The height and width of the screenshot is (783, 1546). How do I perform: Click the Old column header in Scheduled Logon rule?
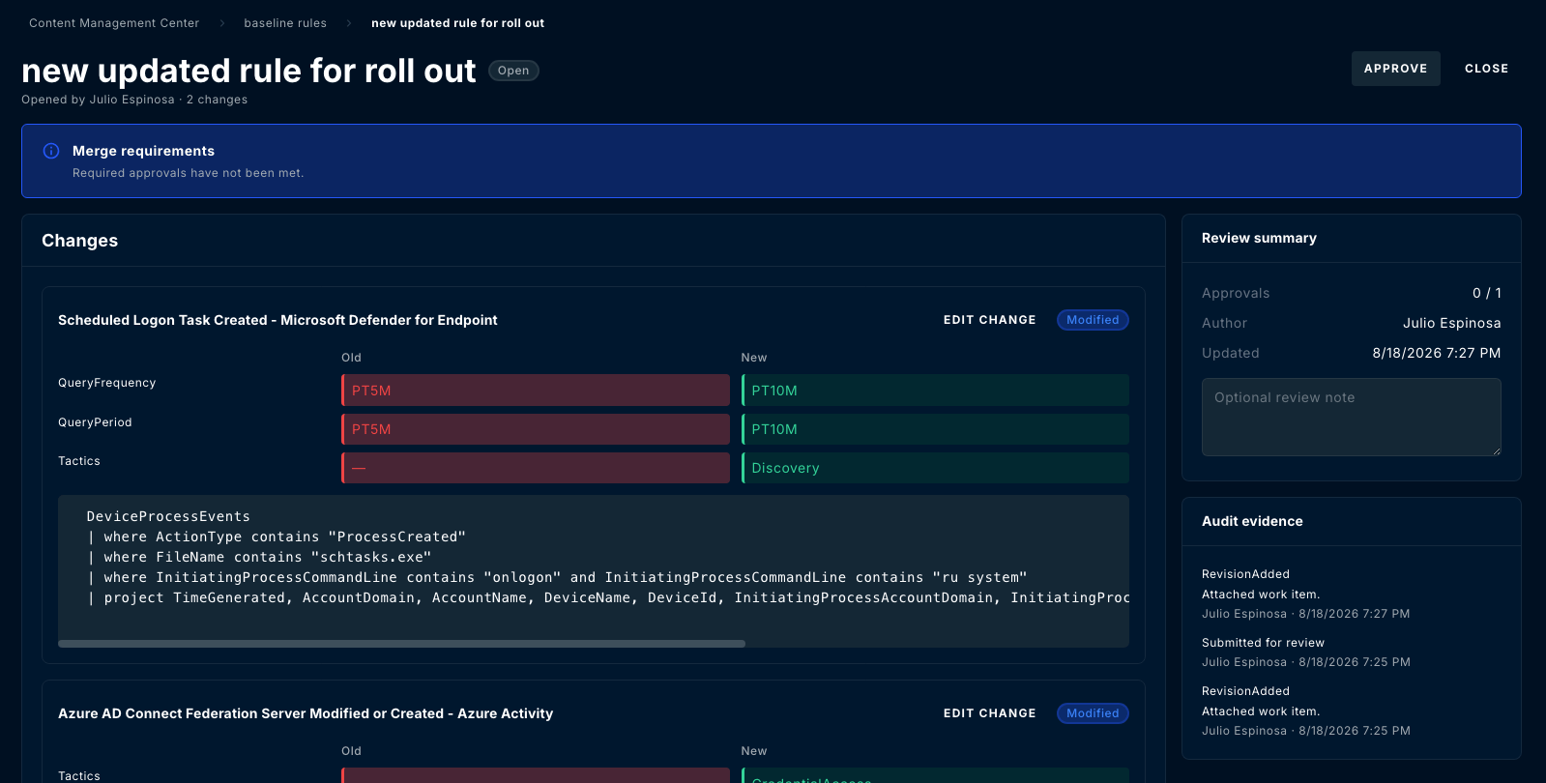(x=351, y=358)
